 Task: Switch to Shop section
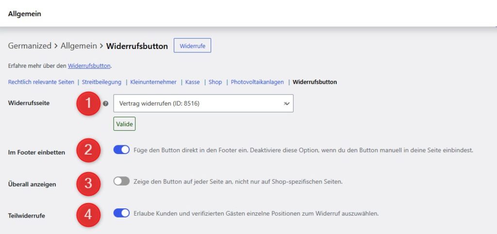[215, 82]
